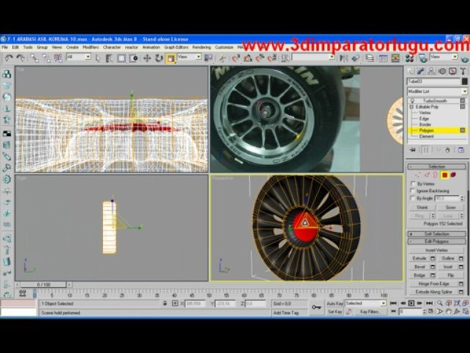Screen dimensions: 470x353
Task: Toggle the selection lock padlock icon
Action: [x=165, y=303]
